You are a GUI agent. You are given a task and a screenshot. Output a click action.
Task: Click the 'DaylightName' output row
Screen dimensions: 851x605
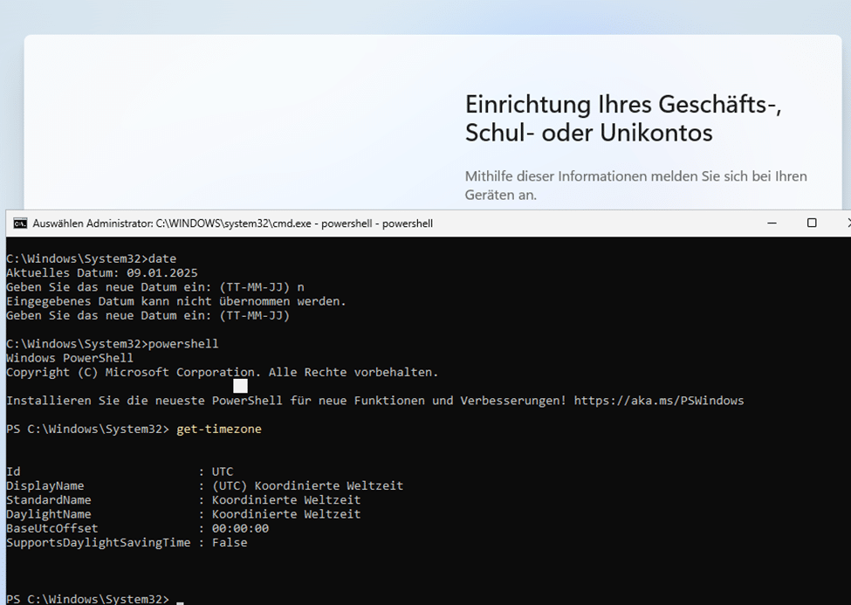[183, 513]
